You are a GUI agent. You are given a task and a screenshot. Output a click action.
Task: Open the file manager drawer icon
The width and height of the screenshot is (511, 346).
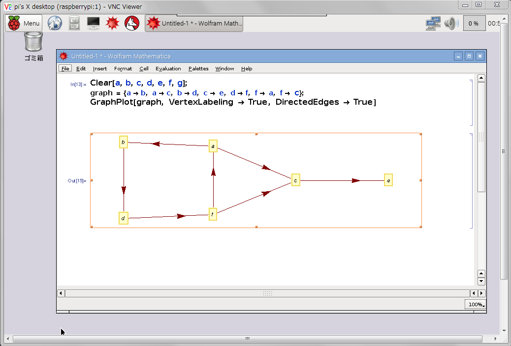[74, 23]
